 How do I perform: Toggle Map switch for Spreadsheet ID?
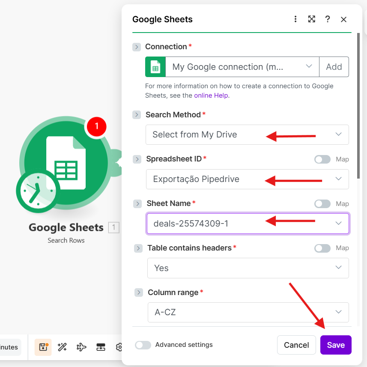point(322,159)
